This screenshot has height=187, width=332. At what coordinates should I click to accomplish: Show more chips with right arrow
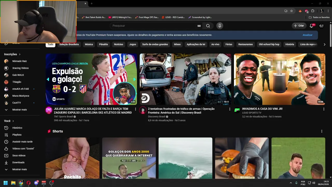click(x=324, y=44)
